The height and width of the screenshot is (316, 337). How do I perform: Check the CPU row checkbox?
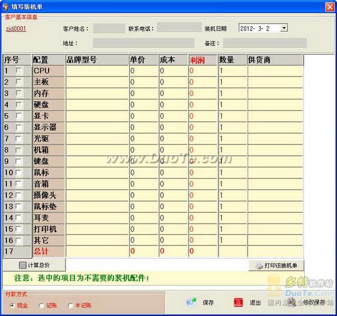coord(19,70)
